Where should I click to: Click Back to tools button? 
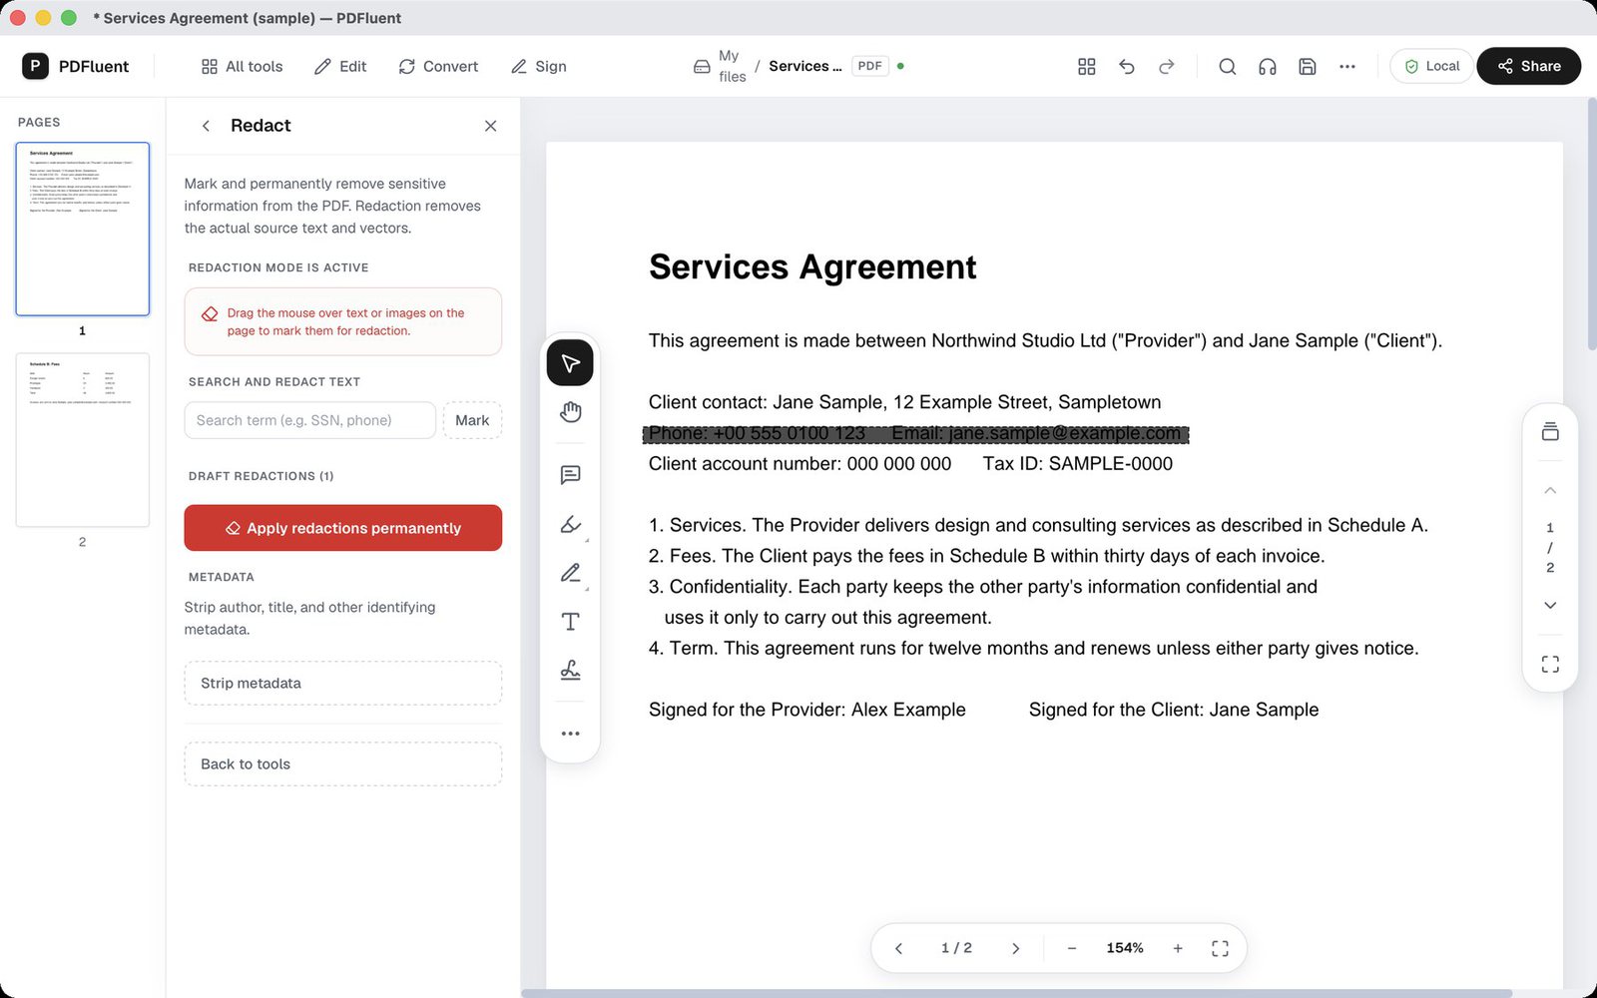[342, 764]
